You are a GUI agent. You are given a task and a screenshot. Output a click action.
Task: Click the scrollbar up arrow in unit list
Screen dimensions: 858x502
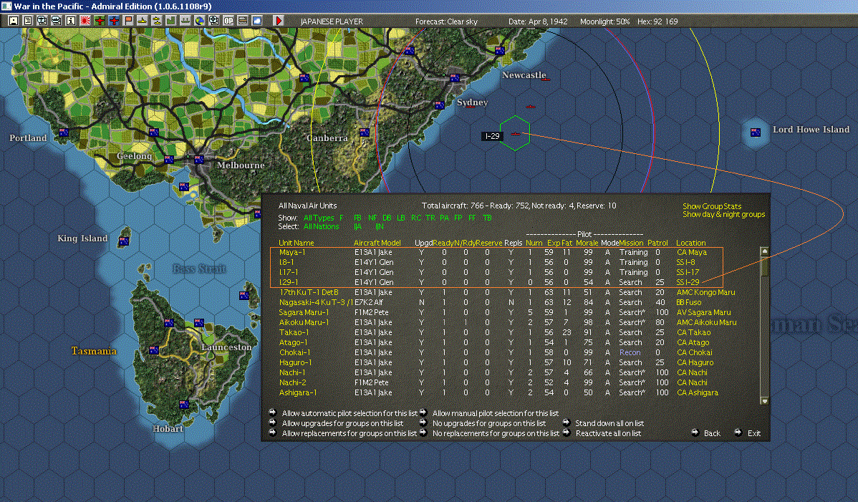[764, 251]
